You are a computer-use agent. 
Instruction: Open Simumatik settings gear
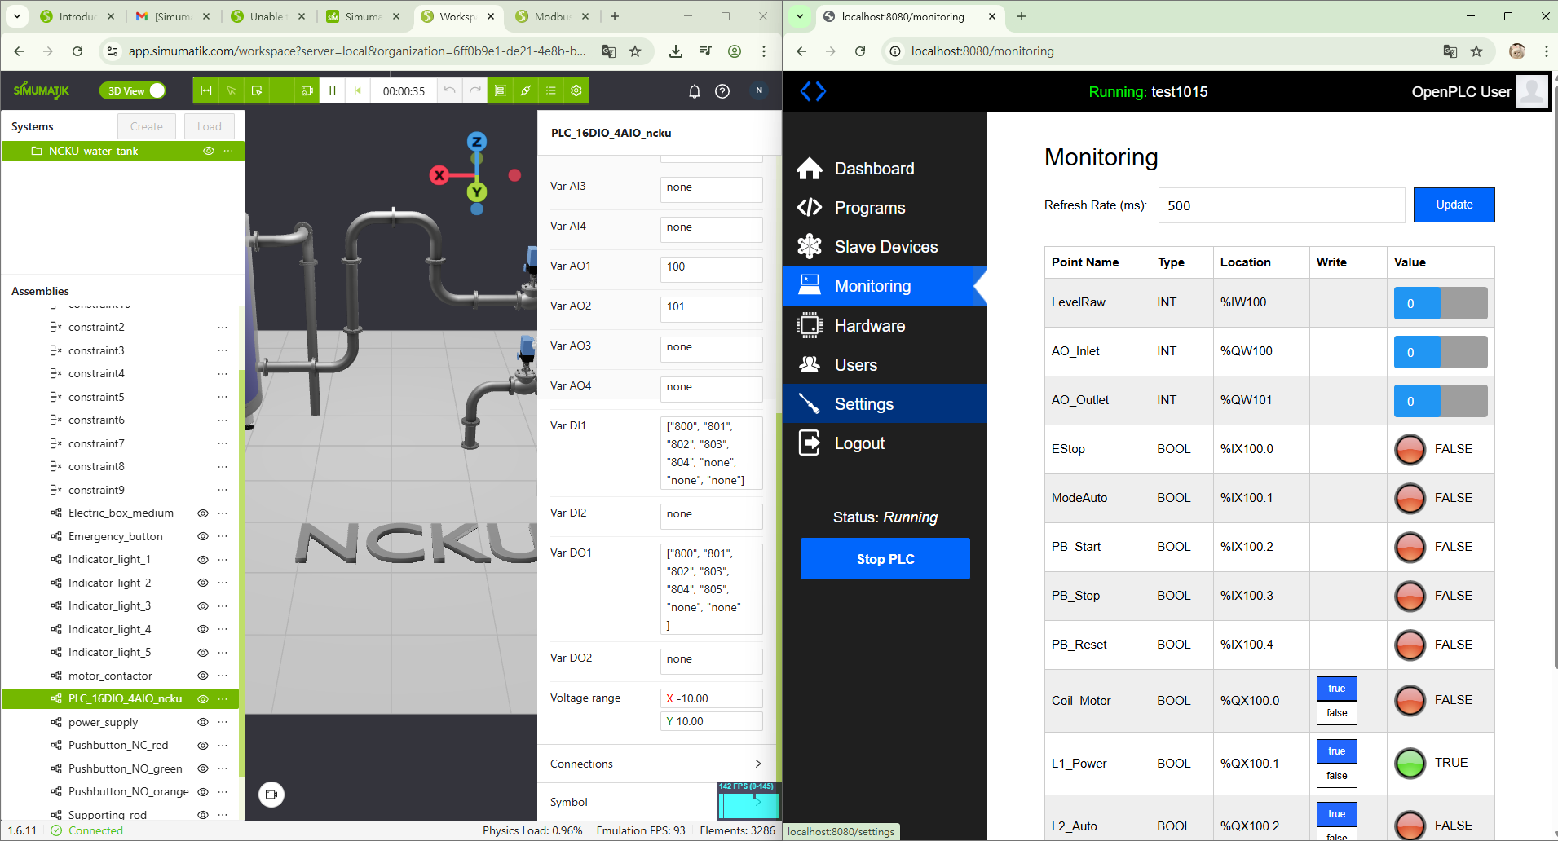pos(576,90)
